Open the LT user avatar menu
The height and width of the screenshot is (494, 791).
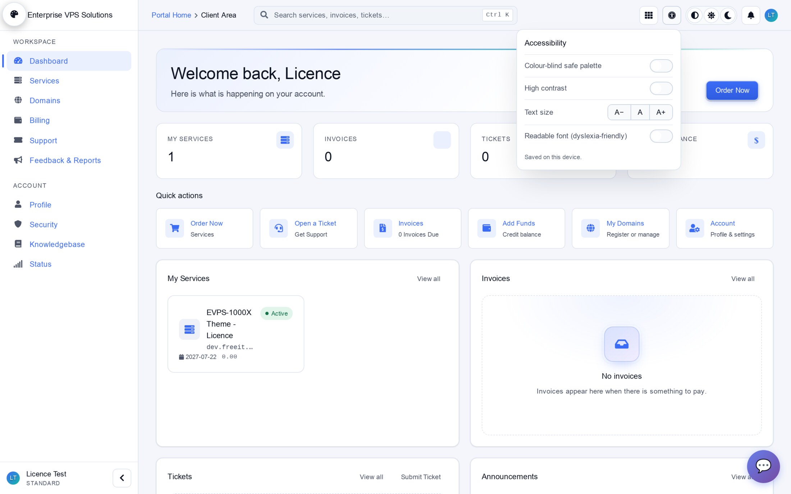771,15
